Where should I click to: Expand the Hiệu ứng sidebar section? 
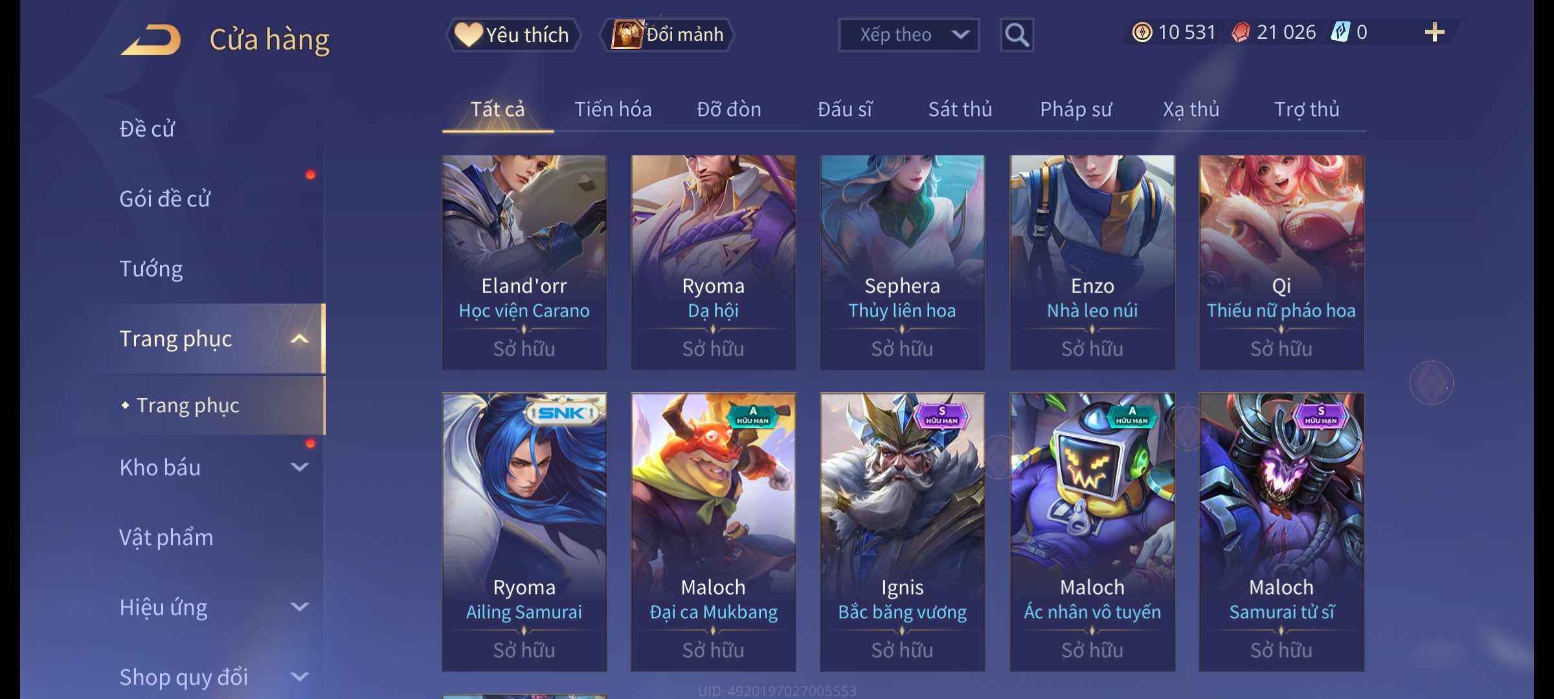coord(299,607)
